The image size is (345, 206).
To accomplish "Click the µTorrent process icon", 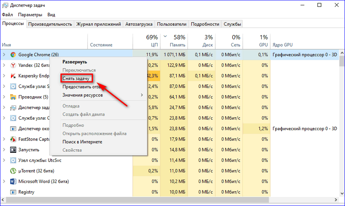I will tap(13, 171).
